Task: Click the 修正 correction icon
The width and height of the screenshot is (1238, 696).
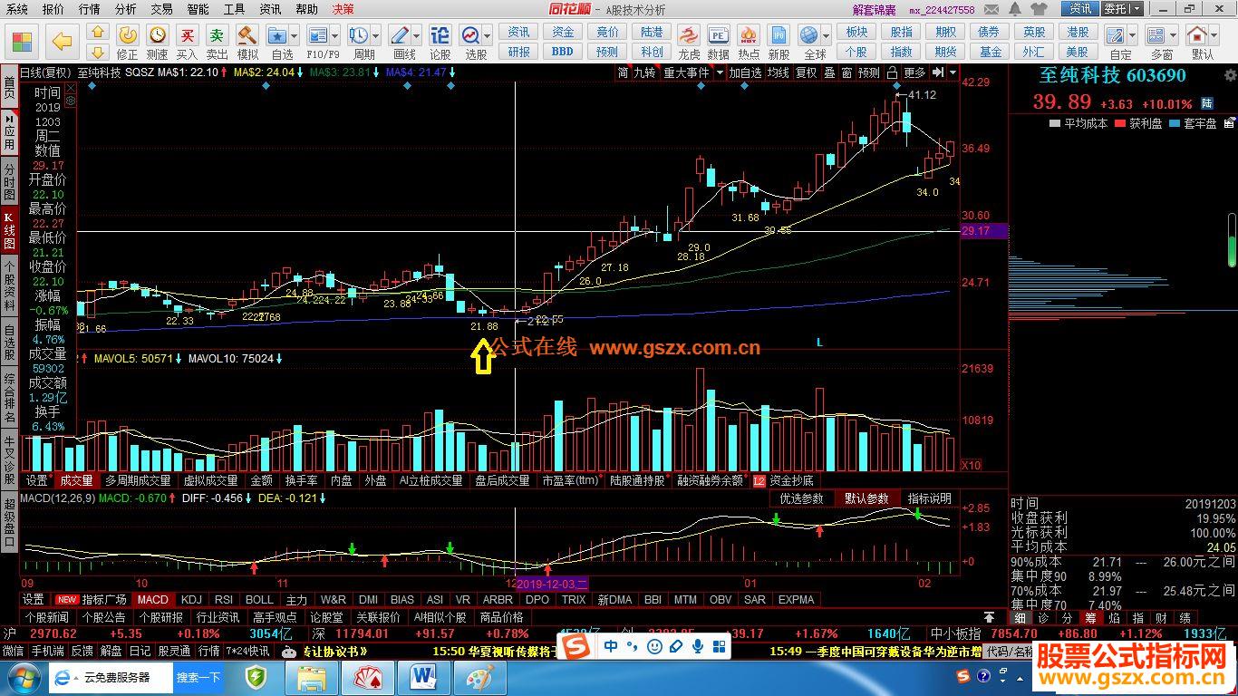Action: pos(127,35)
